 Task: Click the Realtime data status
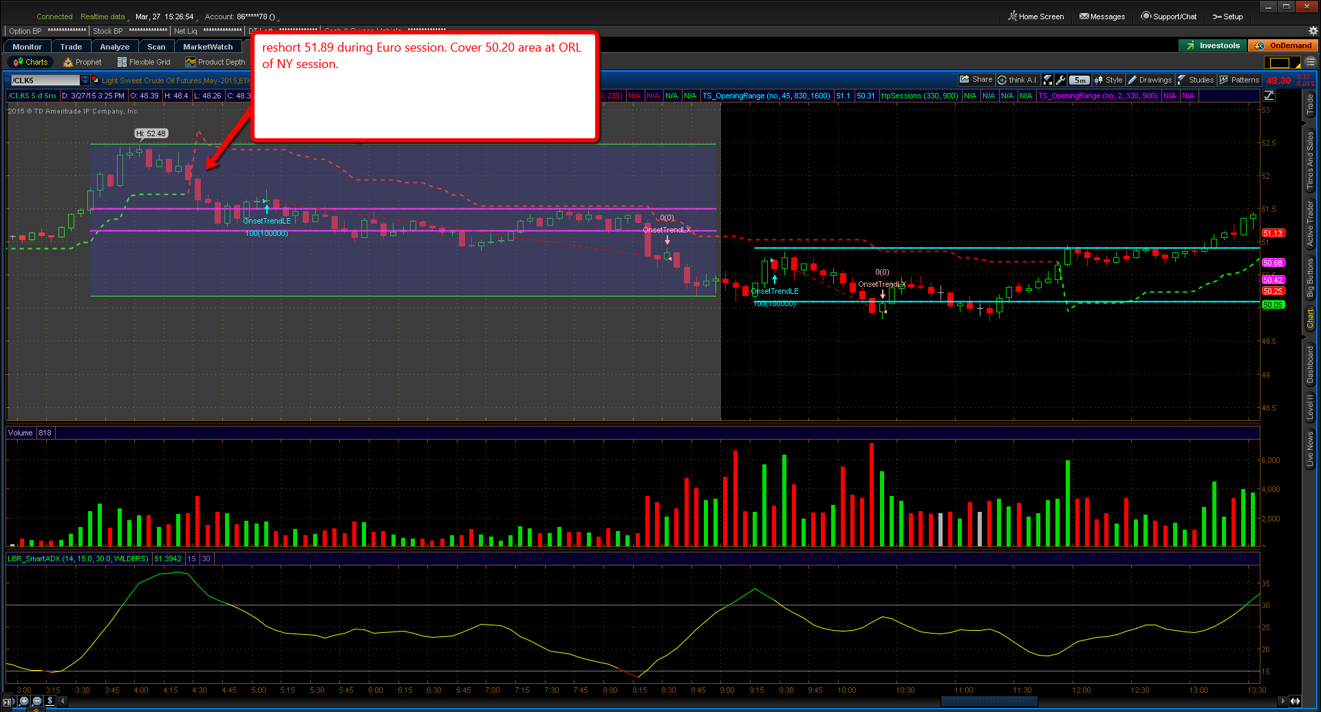(x=103, y=17)
